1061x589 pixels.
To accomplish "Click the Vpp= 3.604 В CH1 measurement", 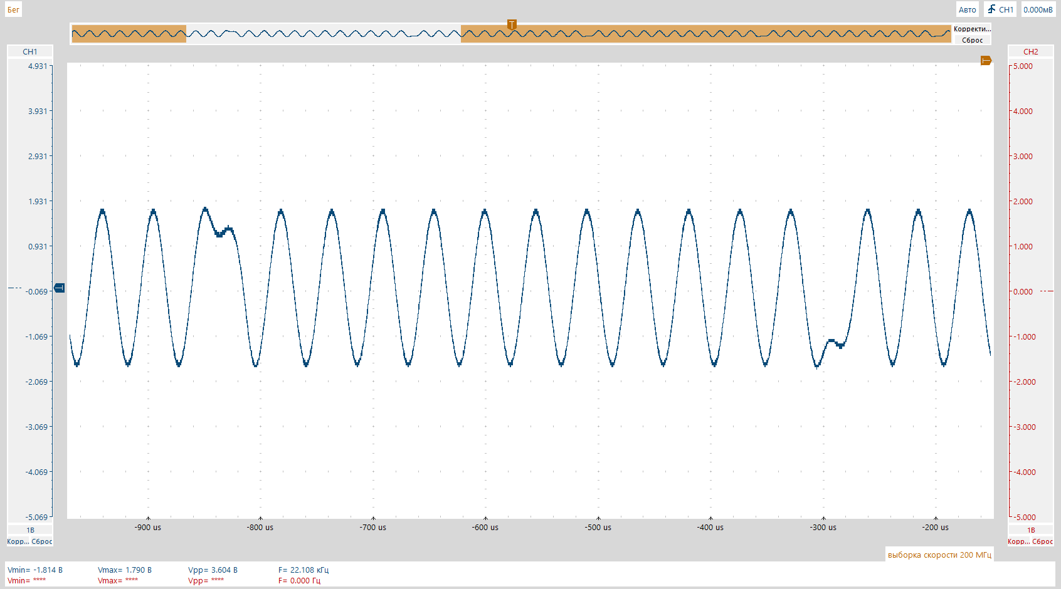I will pyautogui.click(x=213, y=570).
